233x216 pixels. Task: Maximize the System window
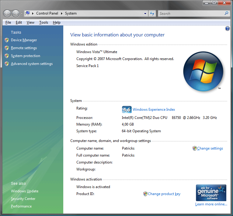[214, 3]
